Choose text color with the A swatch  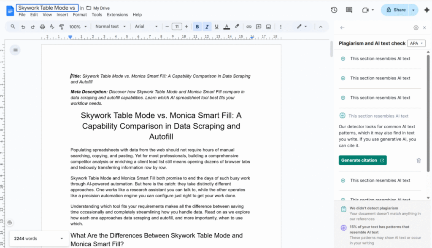coord(227,26)
